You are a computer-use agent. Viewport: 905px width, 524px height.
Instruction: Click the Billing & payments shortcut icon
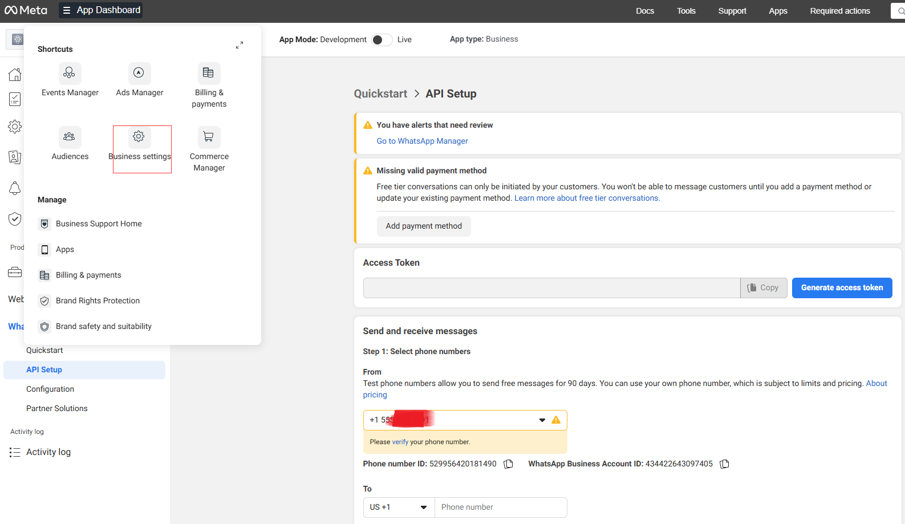209,73
